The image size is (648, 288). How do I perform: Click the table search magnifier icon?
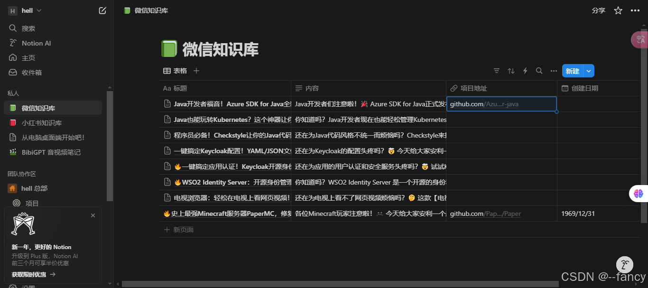click(x=539, y=71)
